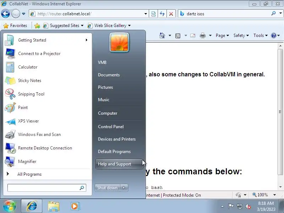The width and height of the screenshot is (284, 213).
Task: Expand Getting Started submenu arrow
Action: pos(87,40)
